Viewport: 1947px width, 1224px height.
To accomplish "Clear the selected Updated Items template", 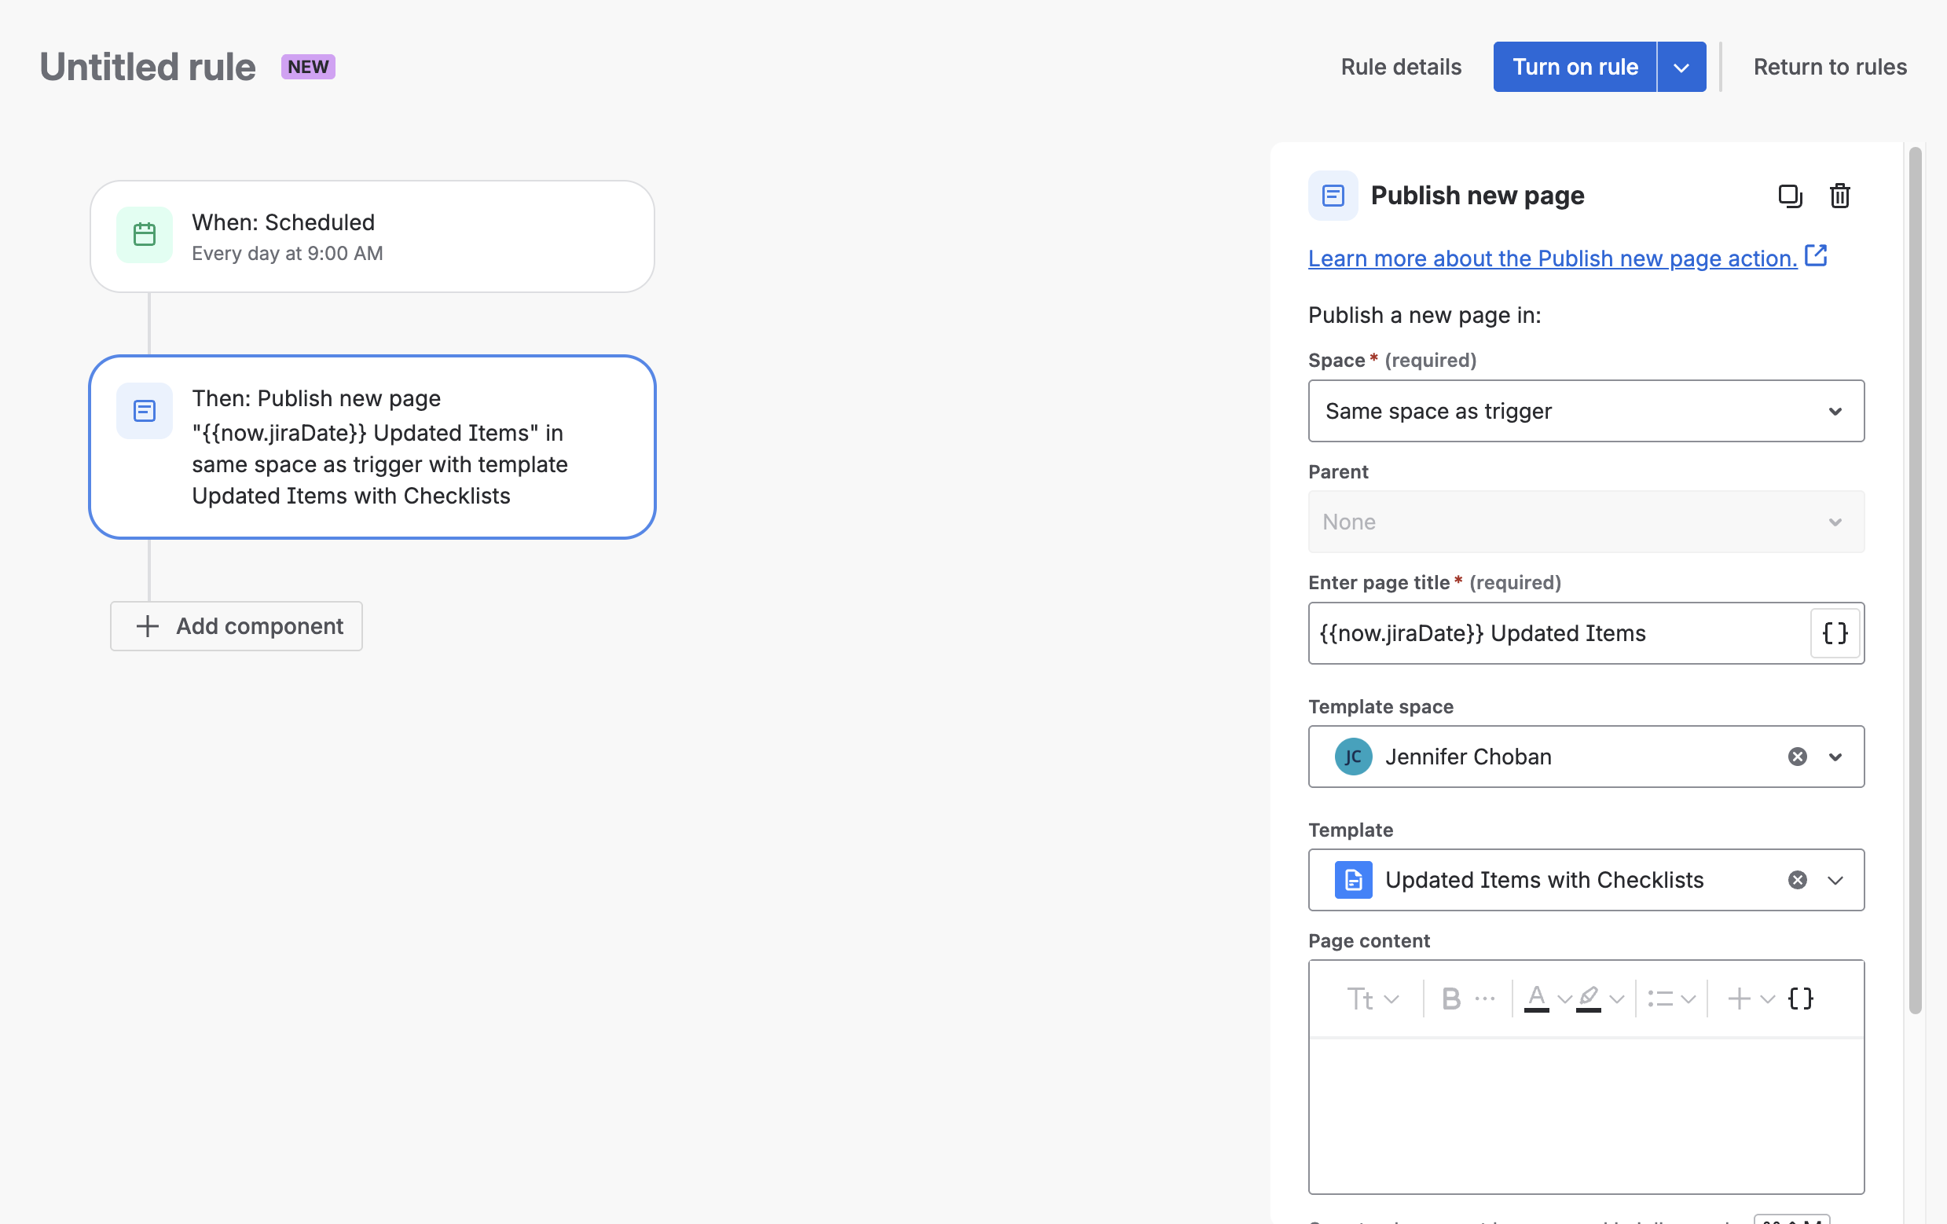I will click(x=1797, y=880).
